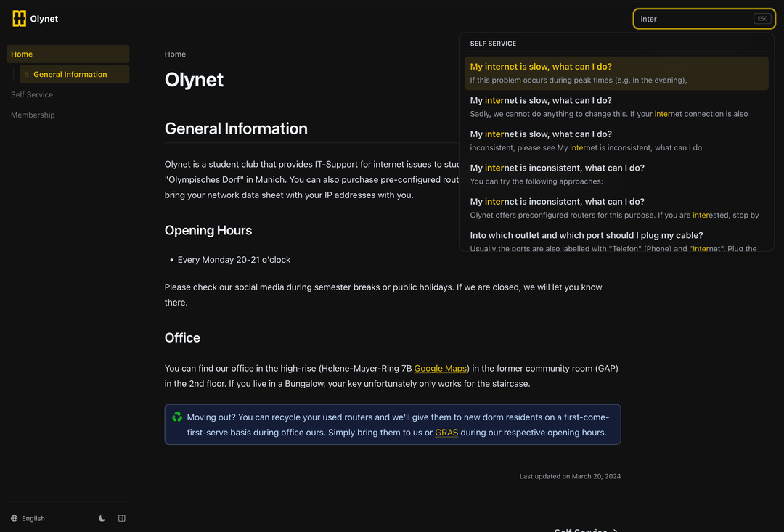The height and width of the screenshot is (532, 784).
Task: Click the search field containing "inter"
Action: click(704, 19)
